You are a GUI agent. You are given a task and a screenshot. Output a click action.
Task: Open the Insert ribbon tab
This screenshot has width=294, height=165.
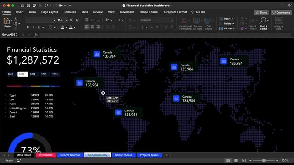(19, 12)
